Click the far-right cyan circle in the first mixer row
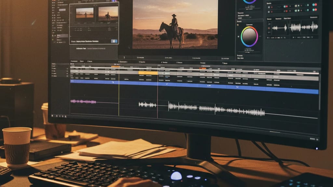This screenshot has height=187, width=333. [313, 5]
